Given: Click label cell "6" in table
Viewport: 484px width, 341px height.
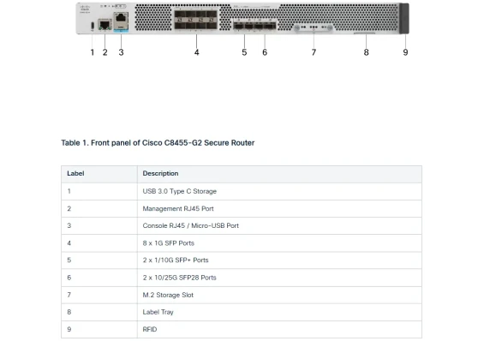Looking at the screenshot, I should coord(99,278).
